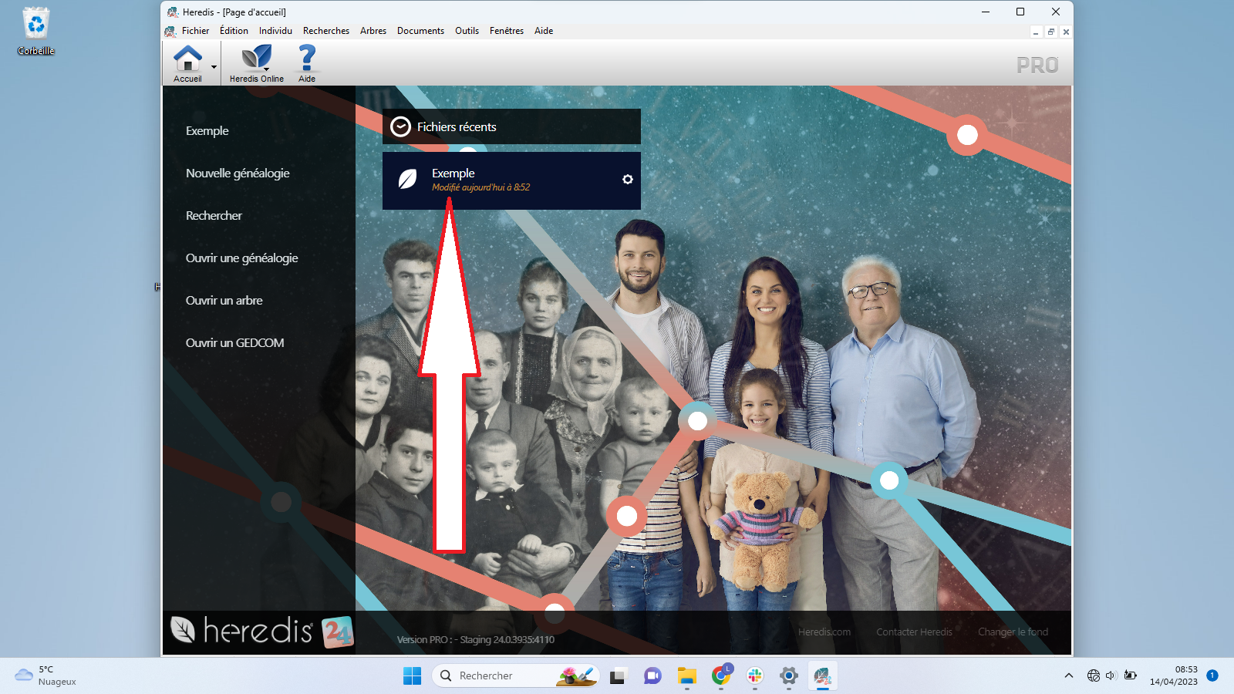Open File Explorer from taskbar
This screenshot has width=1234, height=694.
[686, 676]
